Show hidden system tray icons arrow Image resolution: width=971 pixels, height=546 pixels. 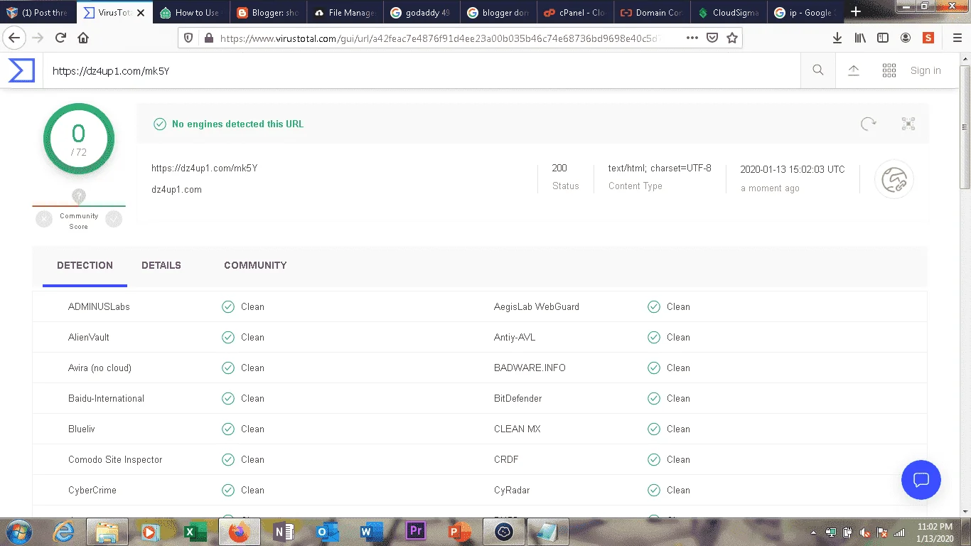[x=813, y=532]
